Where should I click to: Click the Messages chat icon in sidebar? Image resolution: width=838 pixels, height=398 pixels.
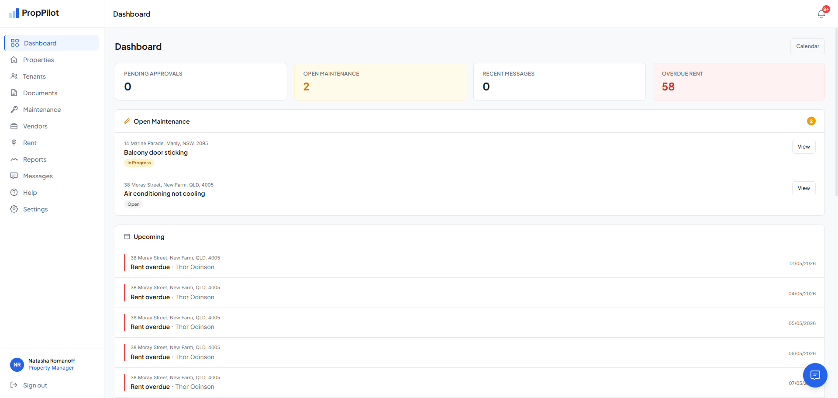coord(14,176)
